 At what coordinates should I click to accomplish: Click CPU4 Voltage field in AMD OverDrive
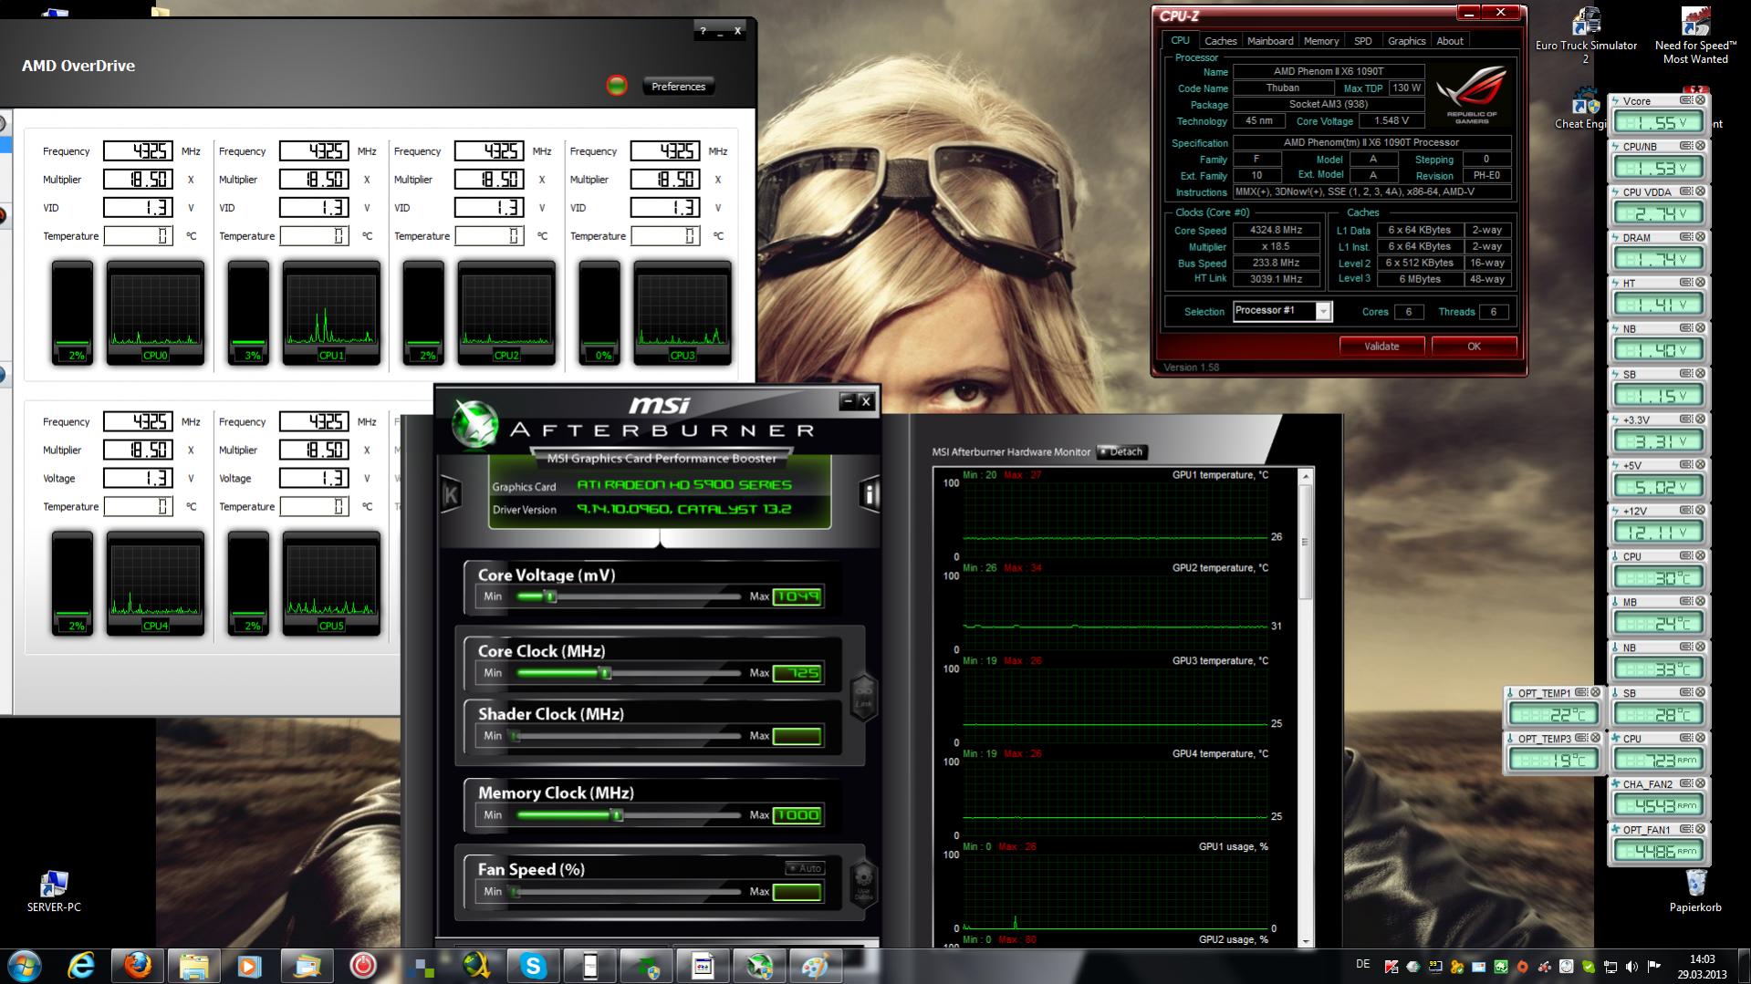138,478
